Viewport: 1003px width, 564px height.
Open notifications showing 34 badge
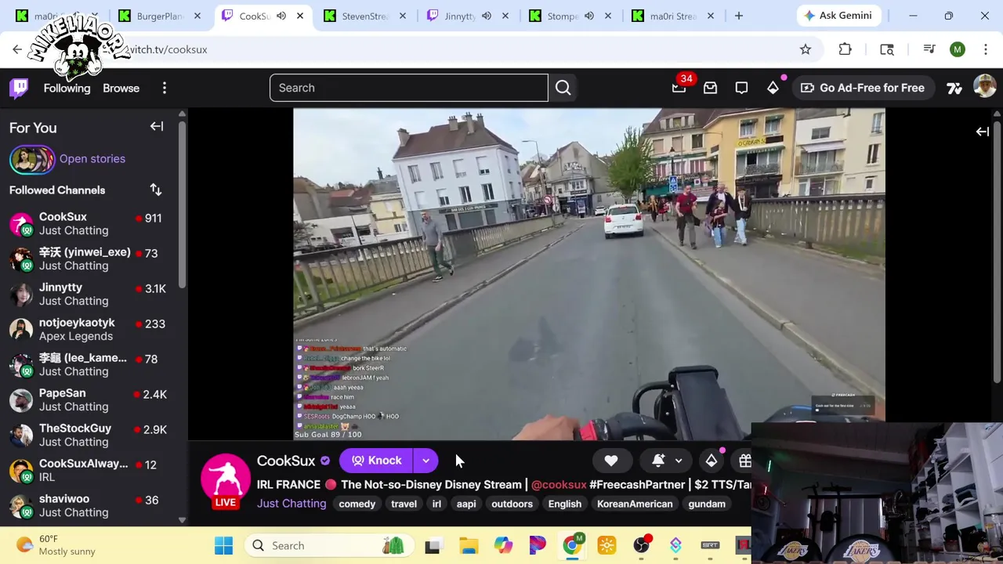point(679,88)
